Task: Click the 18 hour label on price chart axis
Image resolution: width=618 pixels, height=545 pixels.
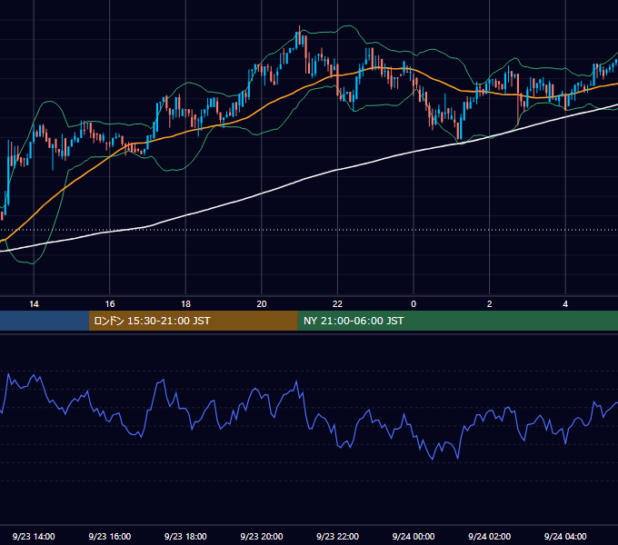Action: point(185,304)
